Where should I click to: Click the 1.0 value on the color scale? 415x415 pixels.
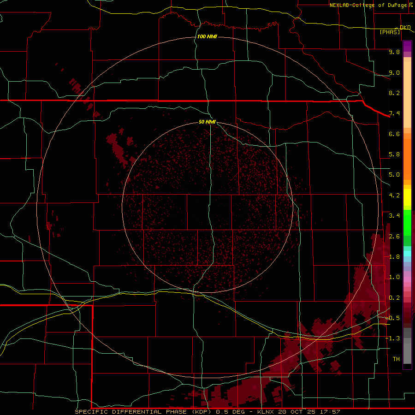coord(394,277)
